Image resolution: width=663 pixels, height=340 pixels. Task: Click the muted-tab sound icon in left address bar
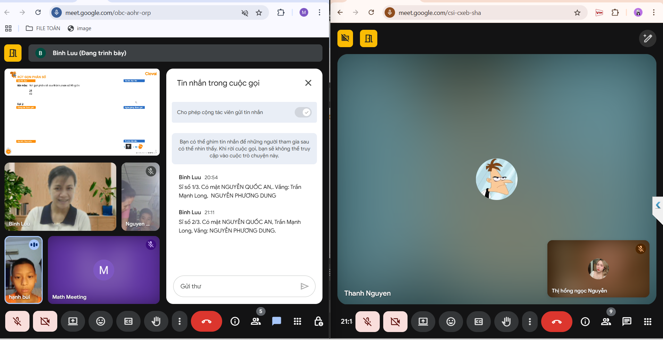coord(245,13)
